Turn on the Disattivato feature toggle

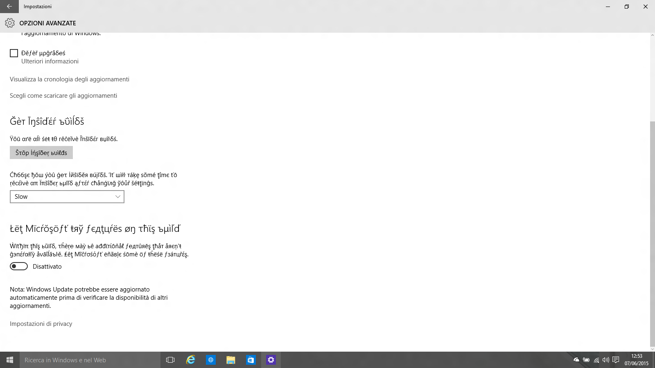point(19,266)
